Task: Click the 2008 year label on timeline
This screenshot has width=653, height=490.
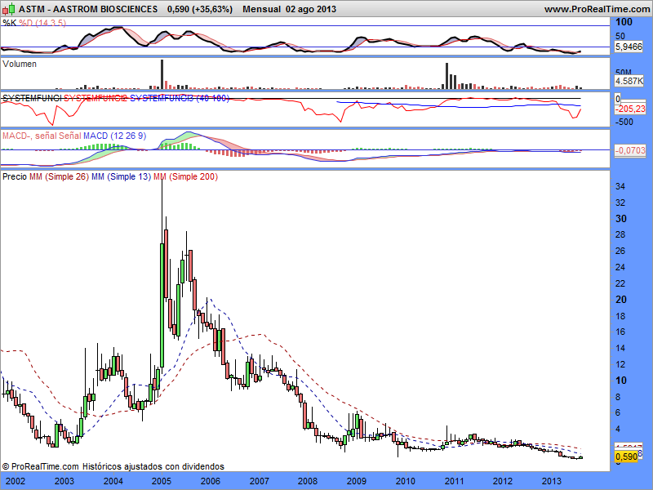Action: (x=308, y=481)
